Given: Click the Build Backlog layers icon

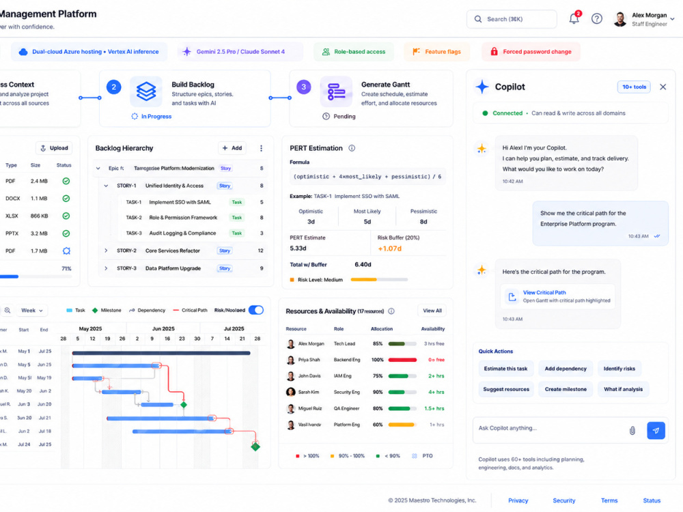Looking at the screenshot, I should (146, 91).
